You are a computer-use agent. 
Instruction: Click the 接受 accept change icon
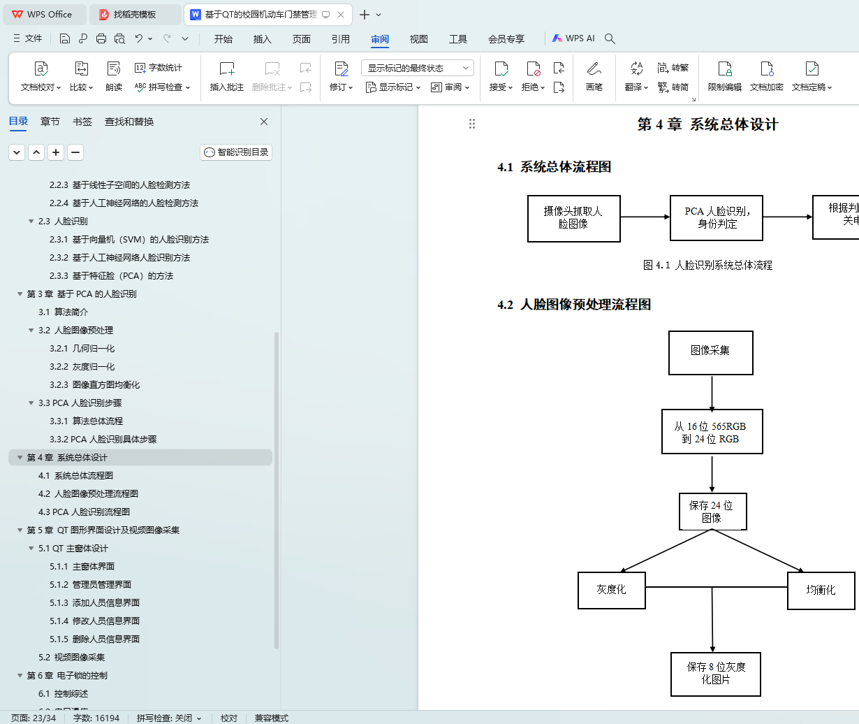point(501,68)
